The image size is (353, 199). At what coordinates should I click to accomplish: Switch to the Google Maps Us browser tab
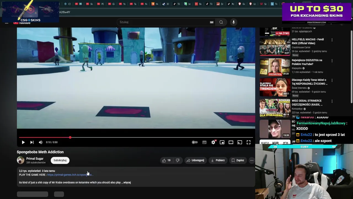coord(253,4)
